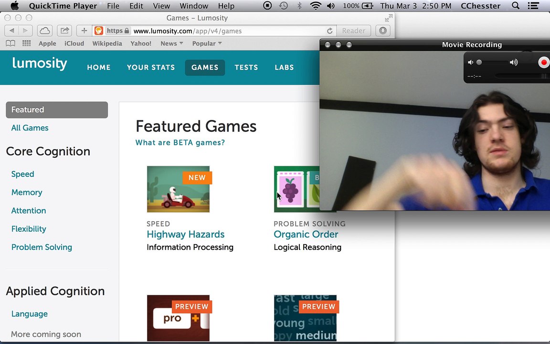Open the Notification Center icon
This screenshot has height=344, width=550.
[x=533, y=6]
